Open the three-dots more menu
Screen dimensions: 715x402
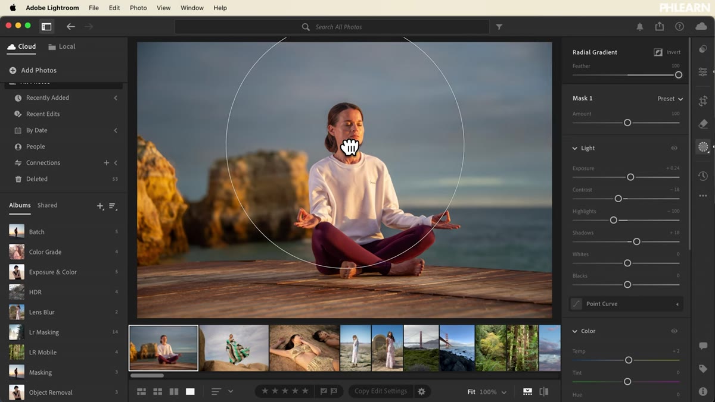coord(703,196)
